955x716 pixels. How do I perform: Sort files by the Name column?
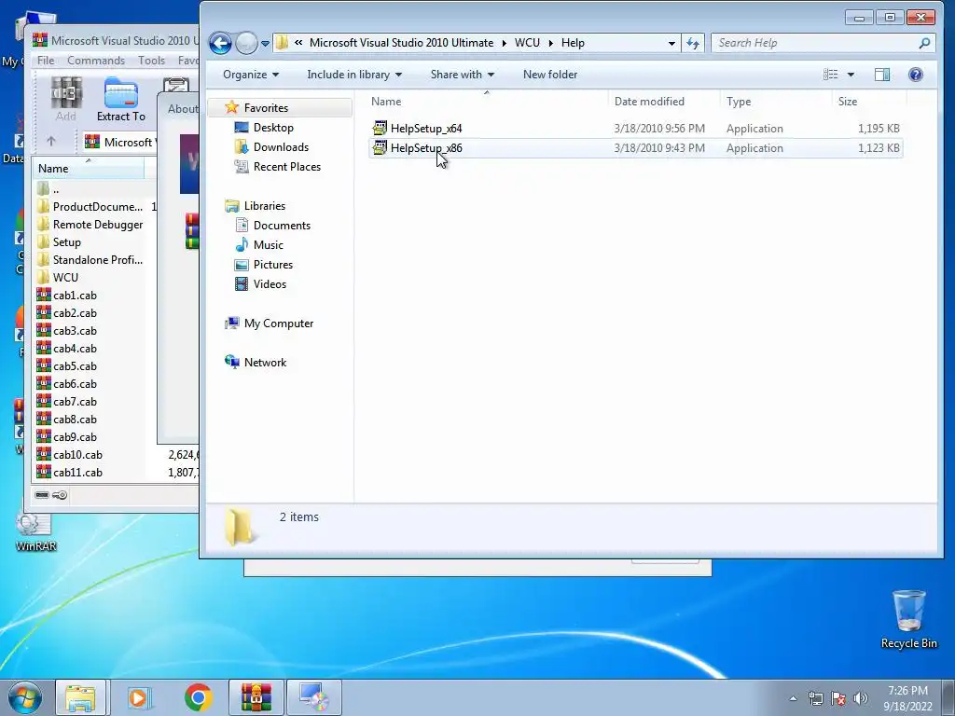click(x=487, y=102)
